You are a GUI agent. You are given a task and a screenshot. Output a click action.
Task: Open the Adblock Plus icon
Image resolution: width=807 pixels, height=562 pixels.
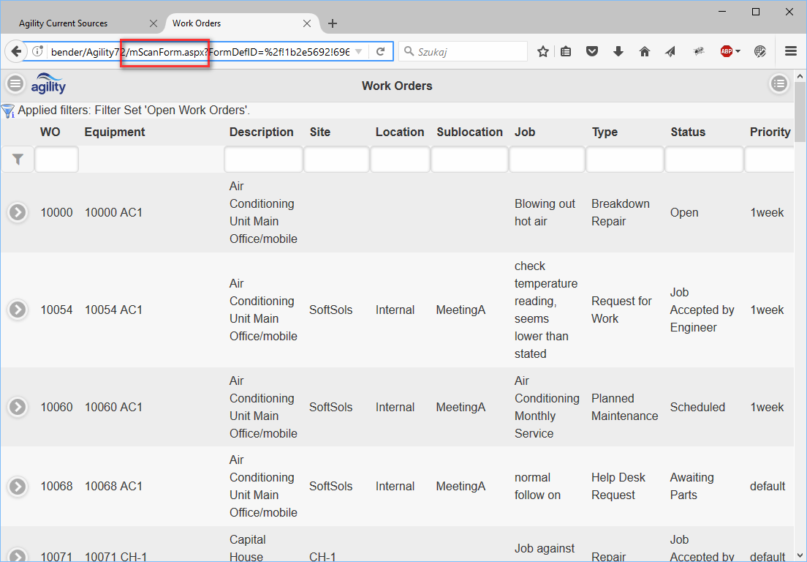pos(727,51)
